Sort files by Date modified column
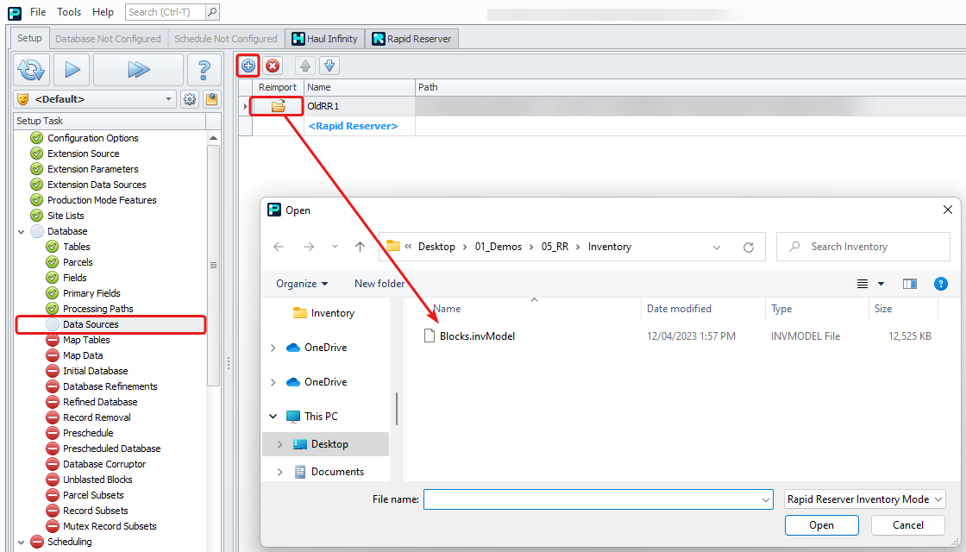Image resolution: width=966 pixels, height=552 pixels. coord(679,309)
